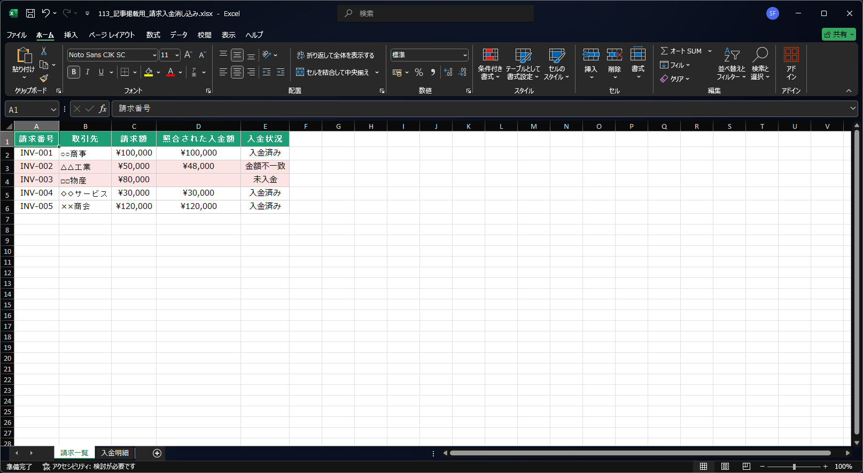
Task: Click the フィル fill button
Action: (675, 65)
